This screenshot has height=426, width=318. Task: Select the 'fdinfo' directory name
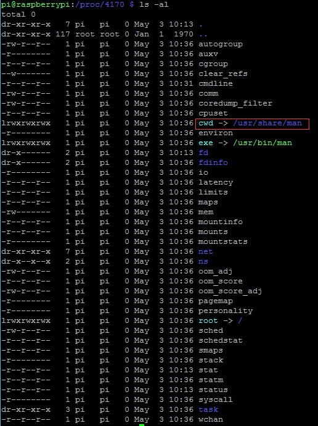click(x=213, y=163)
